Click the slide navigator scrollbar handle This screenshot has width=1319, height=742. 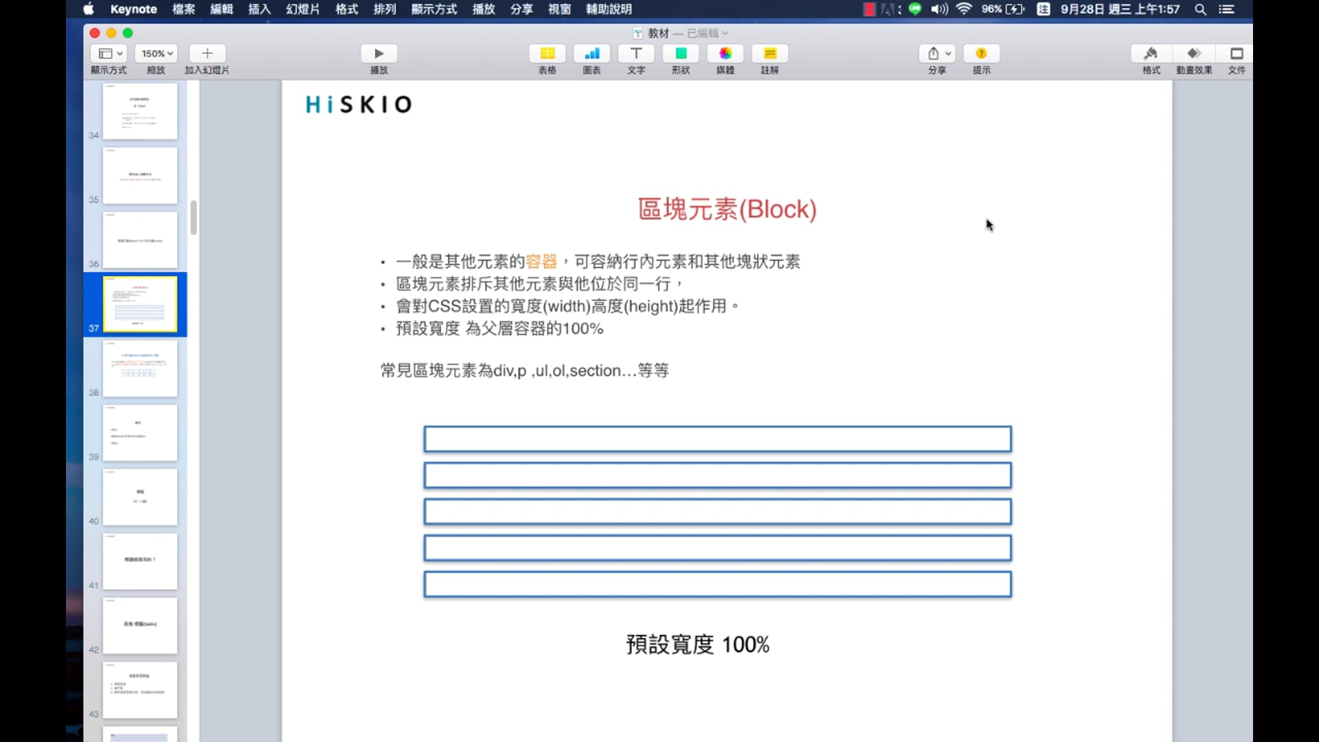(x=194, y=218)
